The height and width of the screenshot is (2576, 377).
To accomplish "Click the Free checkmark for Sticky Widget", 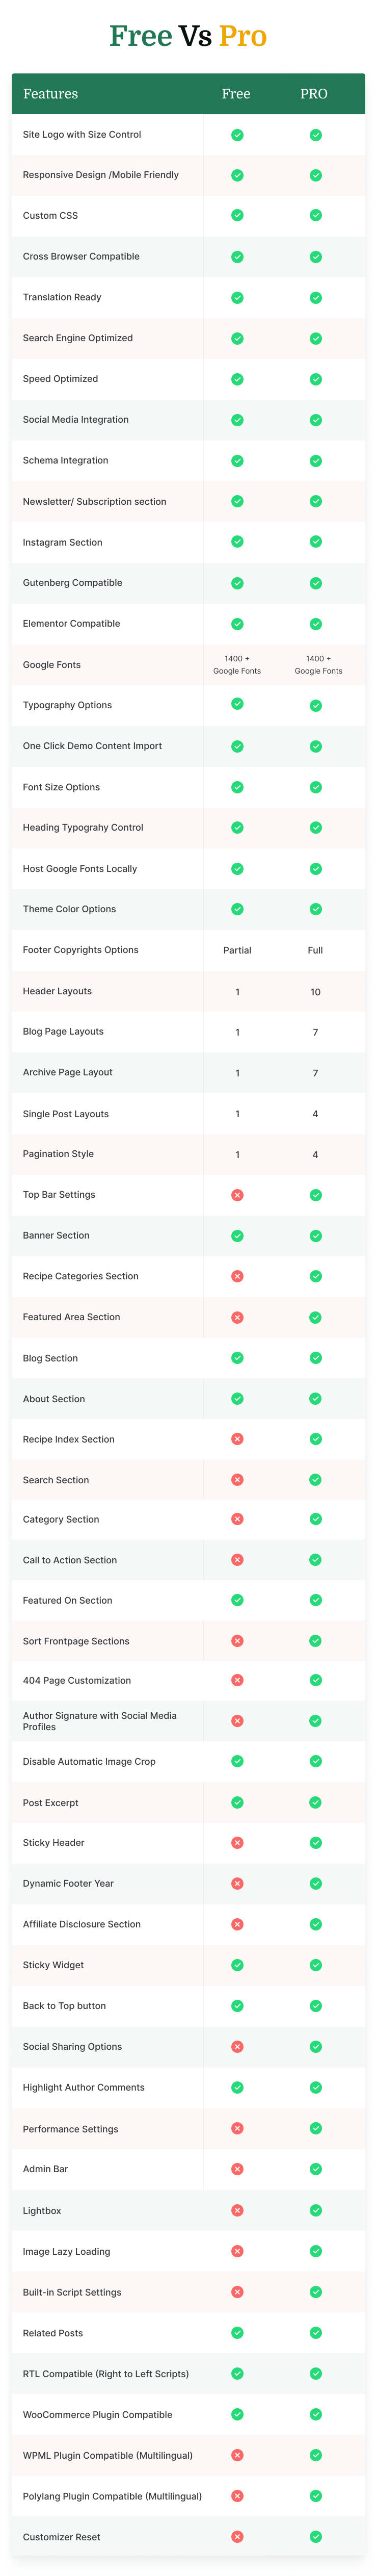I will pyautogui.click(x=237, y=1965).
